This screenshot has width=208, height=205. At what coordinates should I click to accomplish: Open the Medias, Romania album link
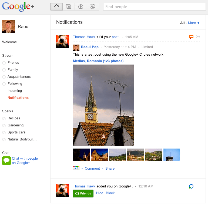(98, 61)
